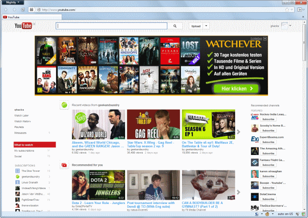Select the YouTube browser tab
This screenshot has height=218, width=308.
pyautogui.click(x=32, y=17)
